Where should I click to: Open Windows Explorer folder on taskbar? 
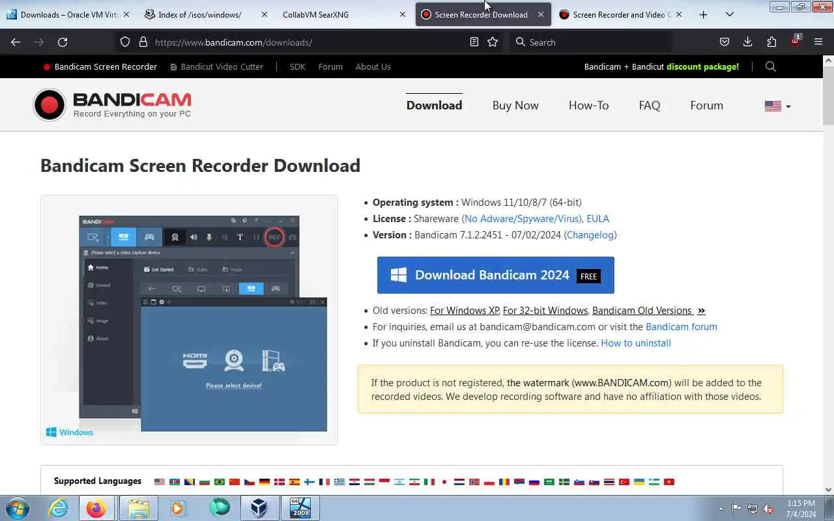[x=138, y=508]
